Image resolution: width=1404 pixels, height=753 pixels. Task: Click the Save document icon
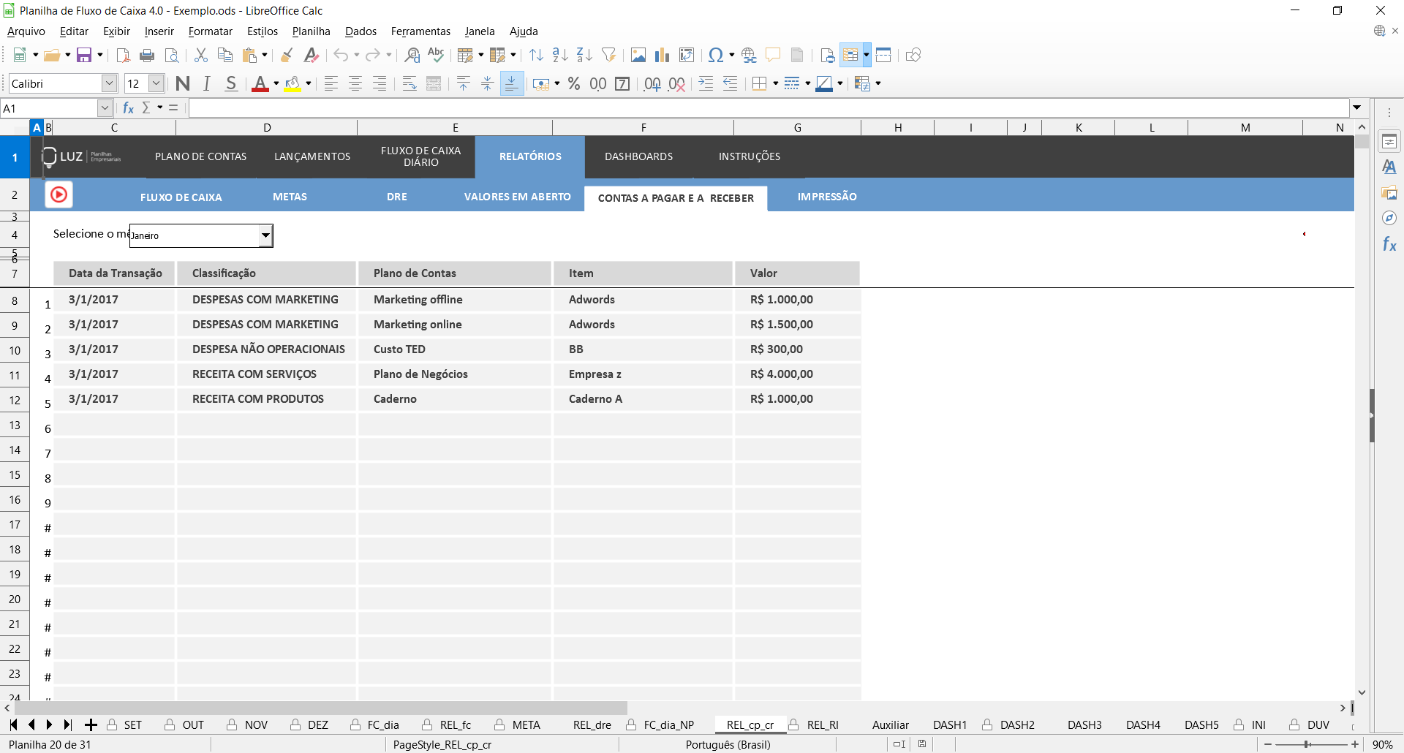[84, 56]
